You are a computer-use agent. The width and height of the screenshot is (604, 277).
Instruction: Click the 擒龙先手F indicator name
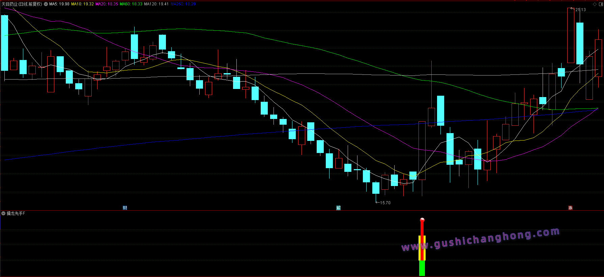pos(16,213)
